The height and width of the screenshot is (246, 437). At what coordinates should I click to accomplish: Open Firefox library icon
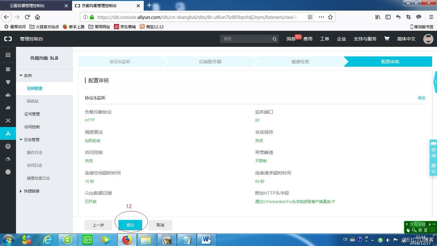click(x=378, y=17)
